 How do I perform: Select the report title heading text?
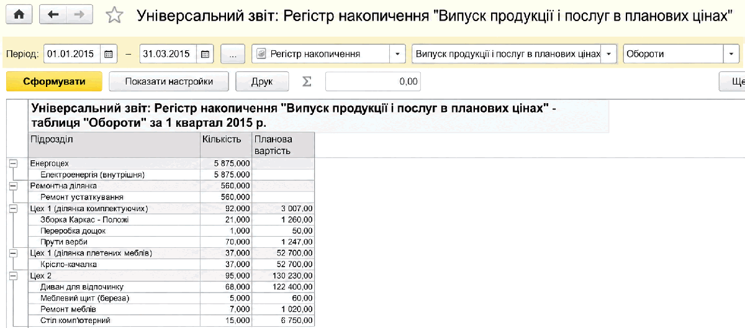[x=294, y=115]
